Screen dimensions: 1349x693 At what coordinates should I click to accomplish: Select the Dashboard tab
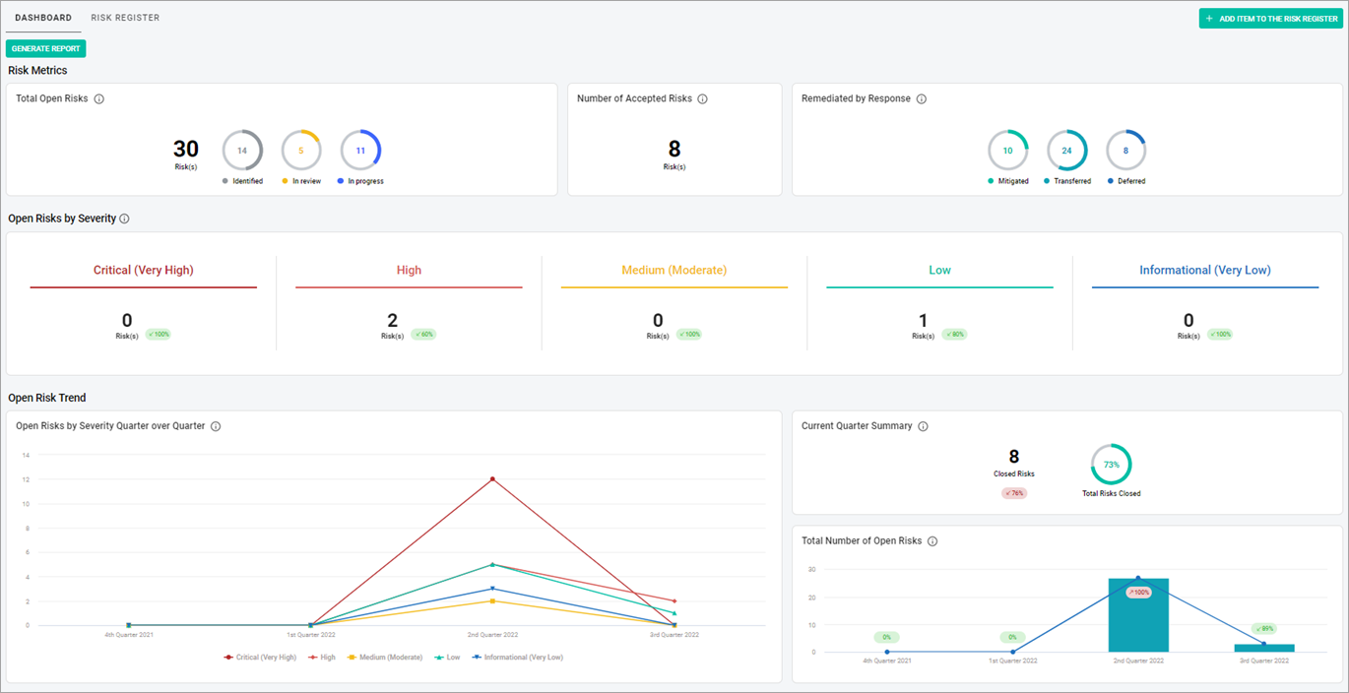[x=43, y=17]
